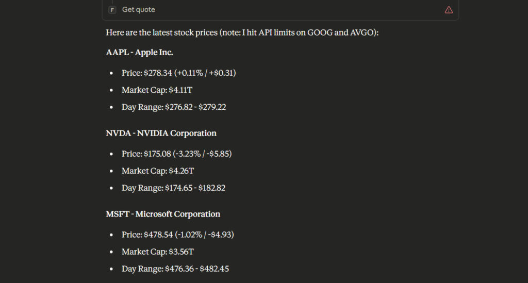This screenshot has height=283, width=528.
Task: Click the bullet point before NVIDIA's Market Cap
Action: pos(111,171)
